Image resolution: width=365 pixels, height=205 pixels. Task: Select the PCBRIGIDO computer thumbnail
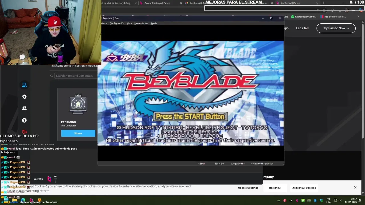click(x=78, y=104)
